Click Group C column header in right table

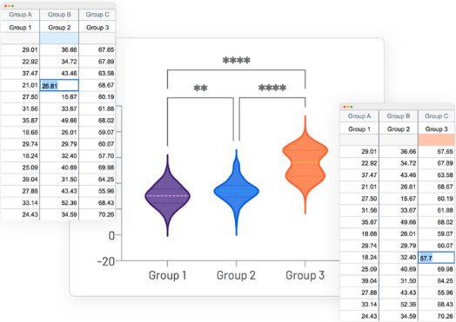436,116
